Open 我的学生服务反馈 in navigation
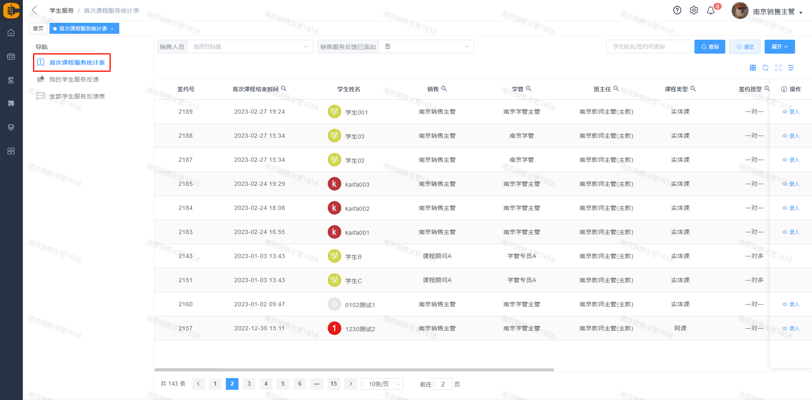 (74, 79)
